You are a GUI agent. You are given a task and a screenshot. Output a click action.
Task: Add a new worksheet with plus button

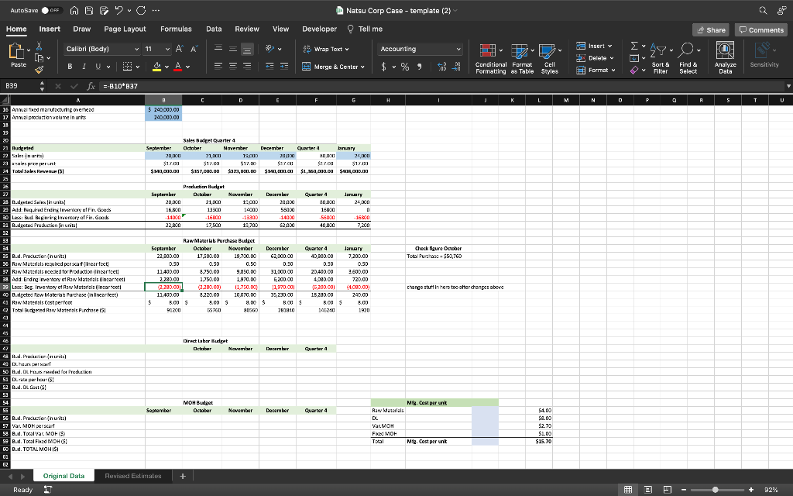[182, 476]
